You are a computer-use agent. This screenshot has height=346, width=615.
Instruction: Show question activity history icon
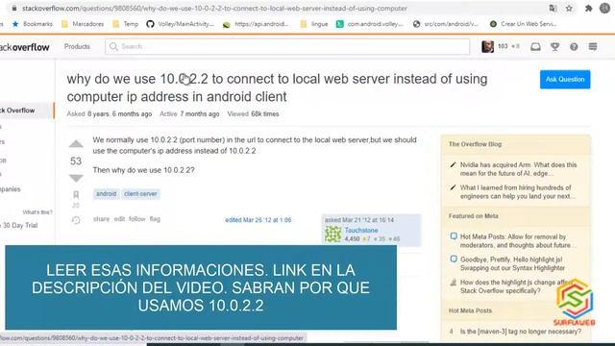coord(76,220)
